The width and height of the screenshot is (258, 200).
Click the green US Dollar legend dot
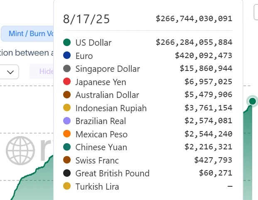[x=67, y=42]
